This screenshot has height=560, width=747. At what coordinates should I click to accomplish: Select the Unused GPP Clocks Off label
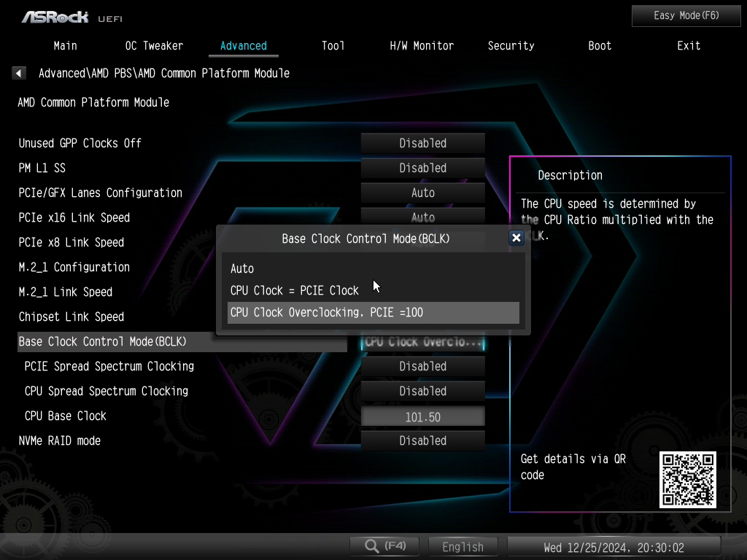(x=80, y=143)
